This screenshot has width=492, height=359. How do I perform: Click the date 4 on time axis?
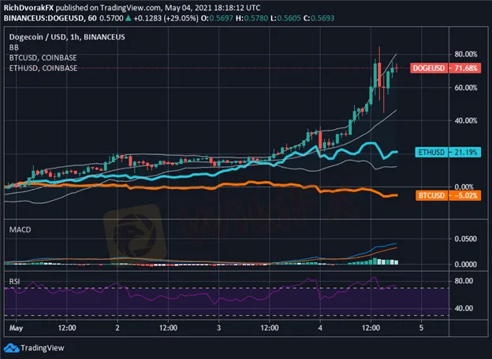320,328
